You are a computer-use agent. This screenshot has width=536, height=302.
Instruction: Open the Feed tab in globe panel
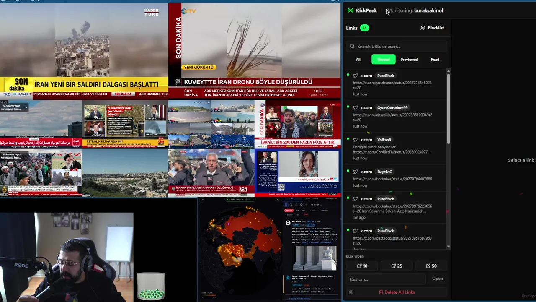[292, 198]
